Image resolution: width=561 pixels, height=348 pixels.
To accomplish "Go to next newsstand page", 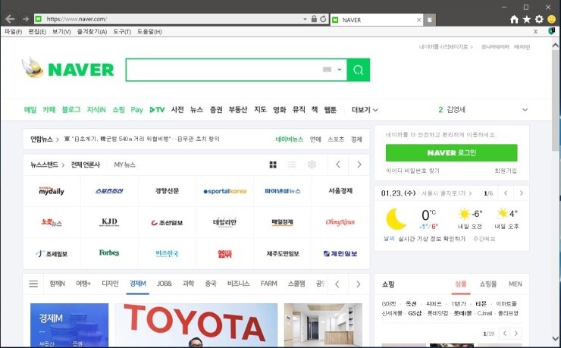I will click(359, 165).
